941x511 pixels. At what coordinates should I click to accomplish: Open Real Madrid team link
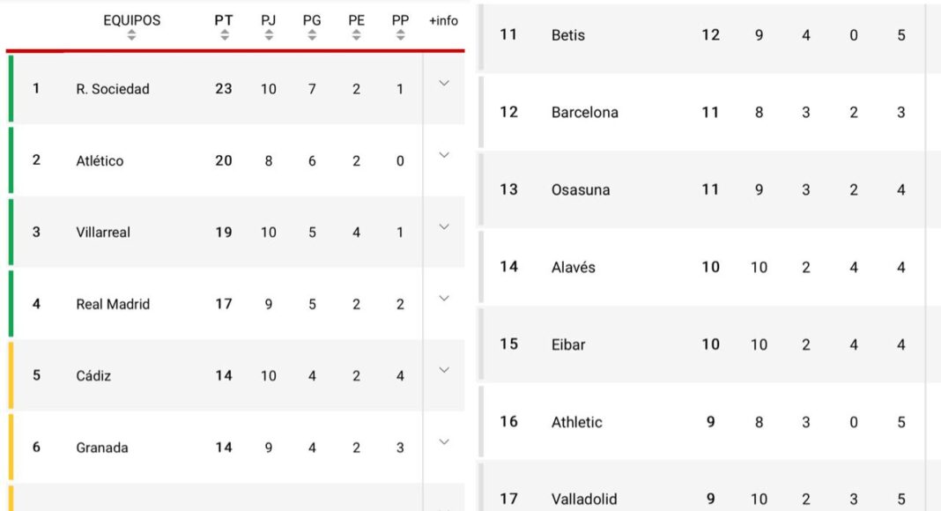click(x=113, y=304)
